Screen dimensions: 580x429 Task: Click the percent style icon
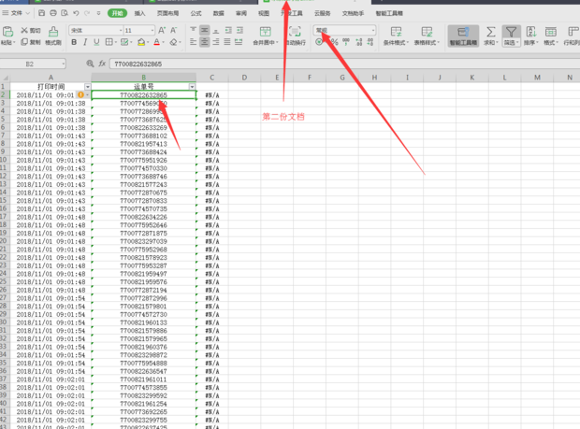(334, 42)
